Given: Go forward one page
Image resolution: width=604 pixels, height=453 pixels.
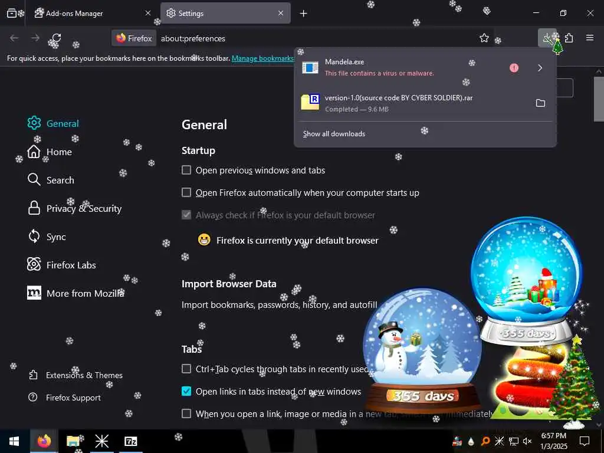Looking at the screenshot, I should [x=35, y=38].
